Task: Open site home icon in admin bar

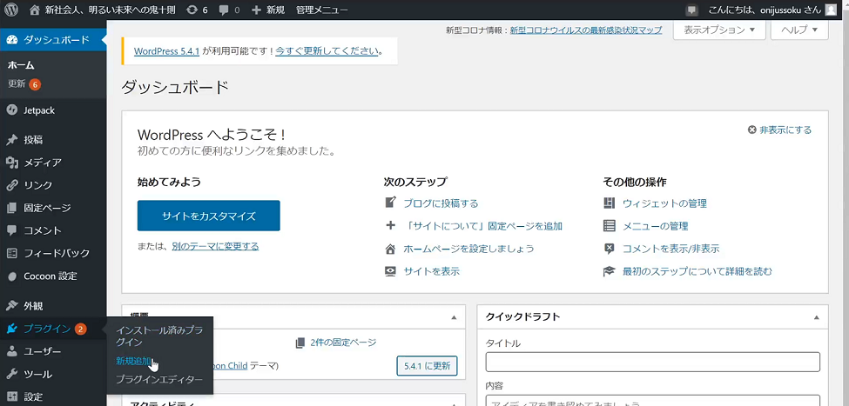Action: [35, 10]
